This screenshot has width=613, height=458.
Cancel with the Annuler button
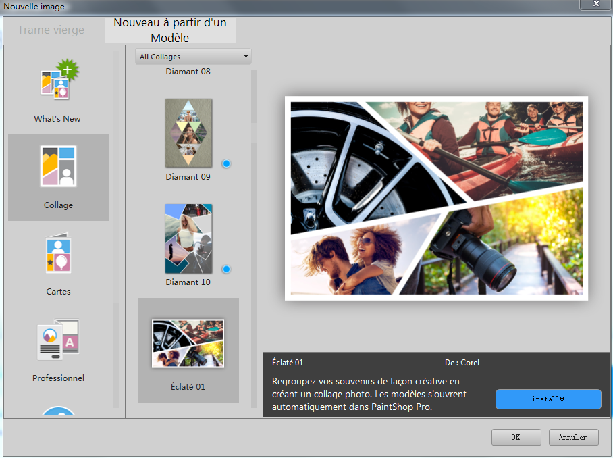tap(573, 437)
